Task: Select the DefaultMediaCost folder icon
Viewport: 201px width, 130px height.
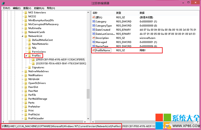Action: (x=29, y=40)
